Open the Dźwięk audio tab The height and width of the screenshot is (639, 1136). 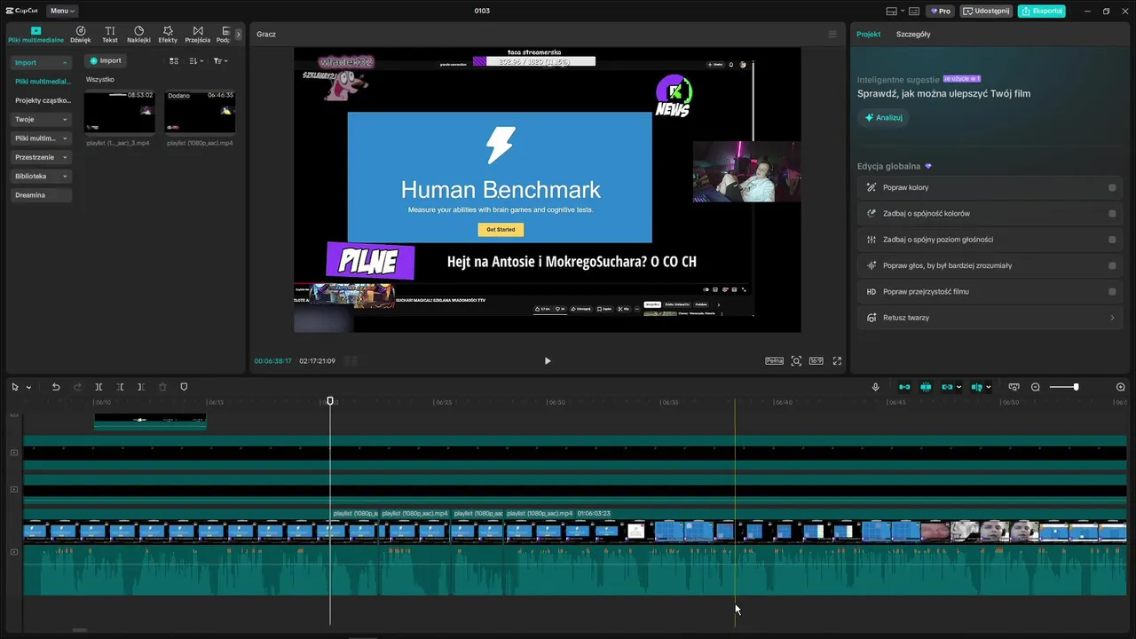tap(81, 35)
